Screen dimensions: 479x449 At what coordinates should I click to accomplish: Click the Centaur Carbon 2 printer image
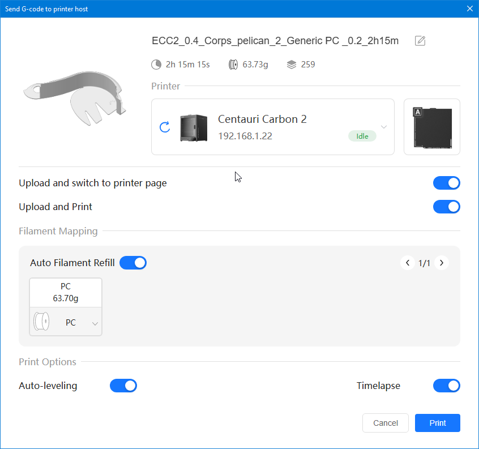pyautogui.click(x=194, y=127)
